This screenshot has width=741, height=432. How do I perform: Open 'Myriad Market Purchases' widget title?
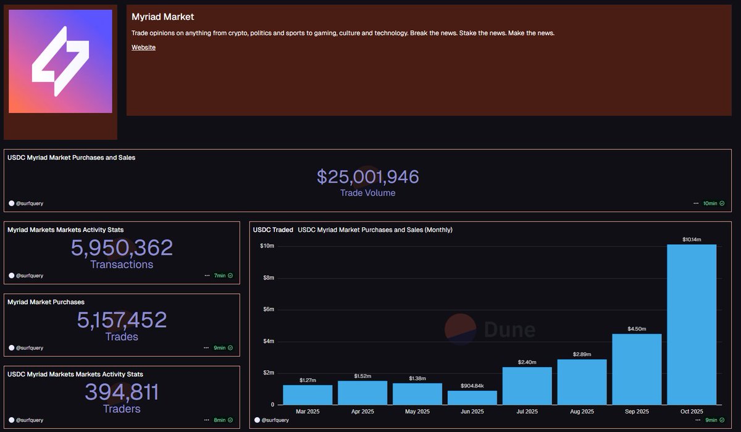(46, 302)
